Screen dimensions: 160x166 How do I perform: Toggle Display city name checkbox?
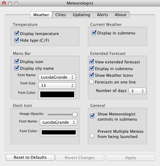(x=17, y=68)
